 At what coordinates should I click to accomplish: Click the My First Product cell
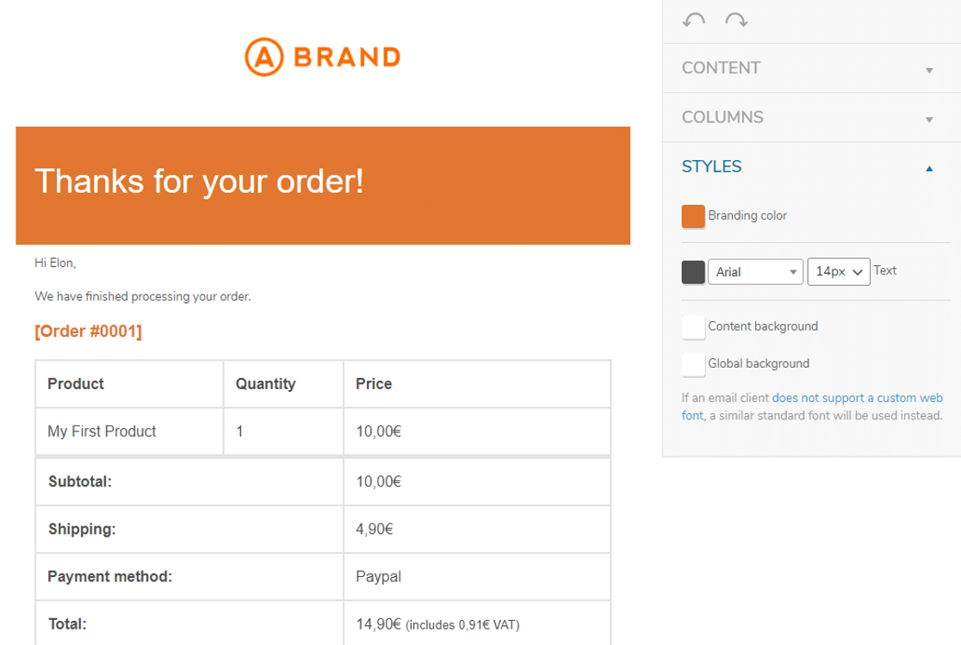(x=102, y=431)
